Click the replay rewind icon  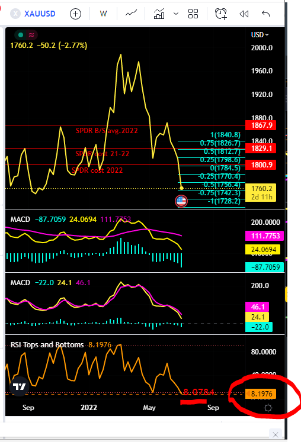(244, 14)
